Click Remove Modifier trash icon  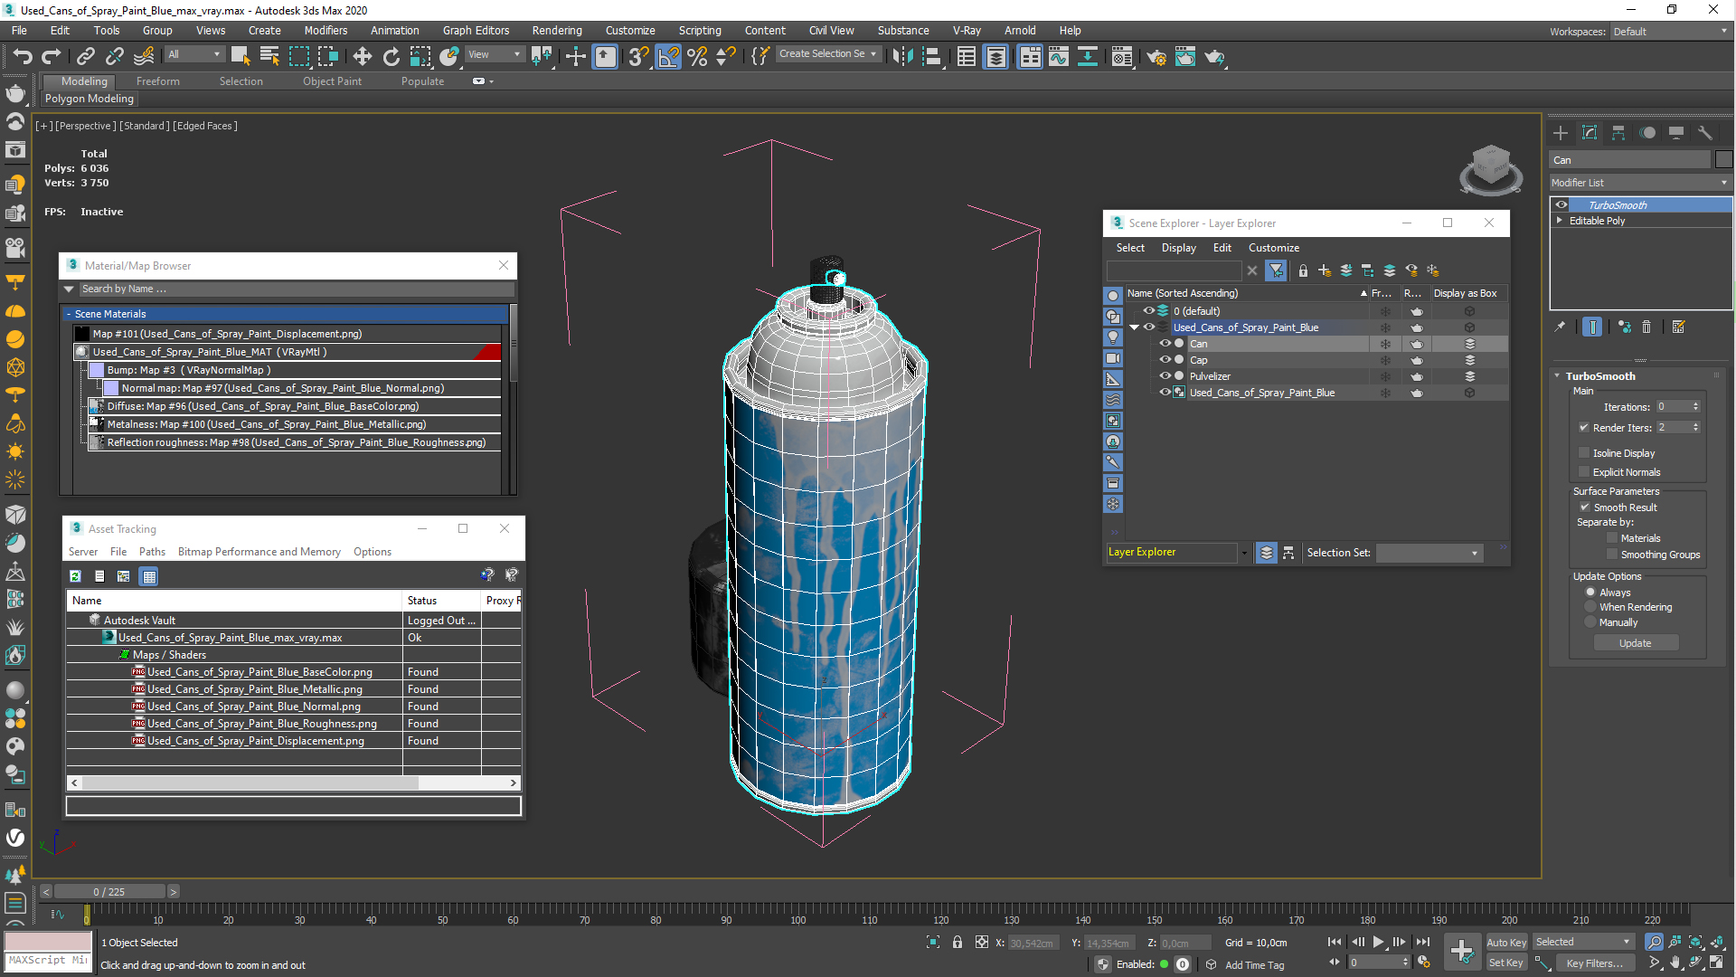coord(1646,327)
